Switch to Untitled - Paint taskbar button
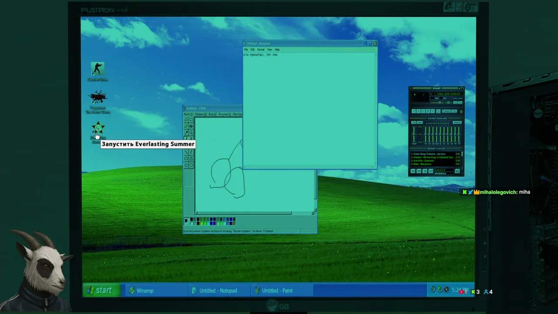Screen dimensions: 558x314 point(283,290)
